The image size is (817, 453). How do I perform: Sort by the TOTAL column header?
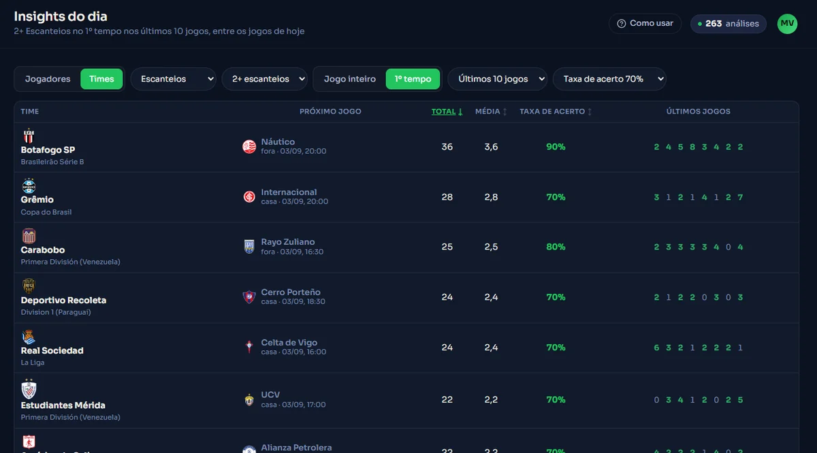(x=447, y=112)
